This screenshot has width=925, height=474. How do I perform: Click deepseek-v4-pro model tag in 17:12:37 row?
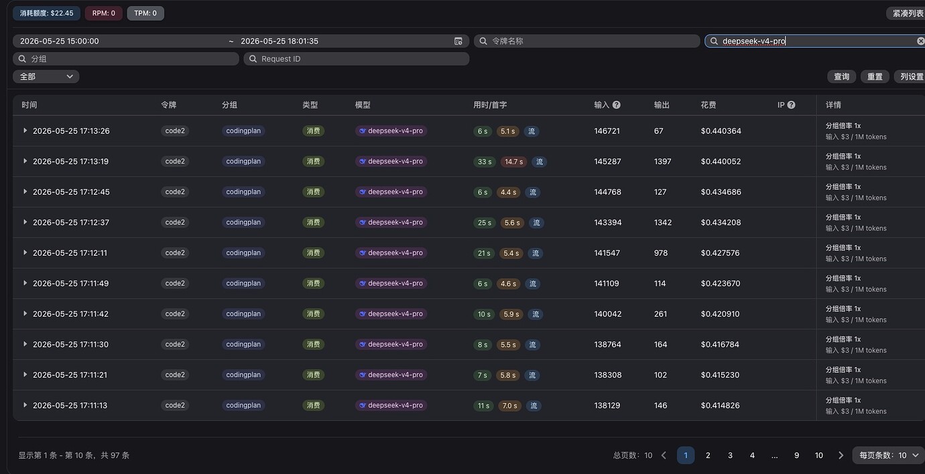pyautogui.click(x=391, y=222)
